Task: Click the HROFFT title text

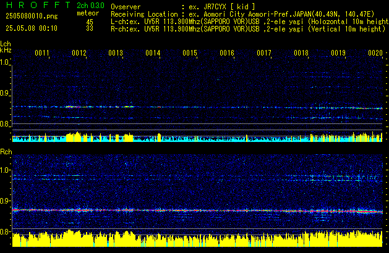Action: coord(38,5)
